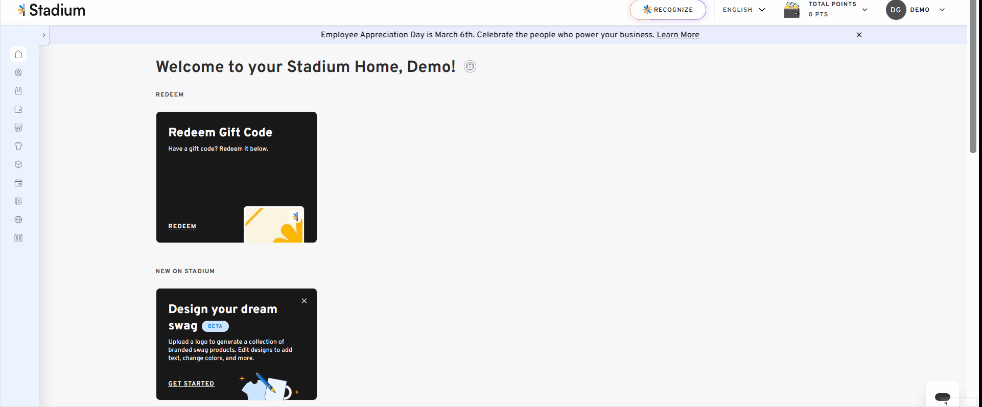Click the Recognize button

click(668, 10)
